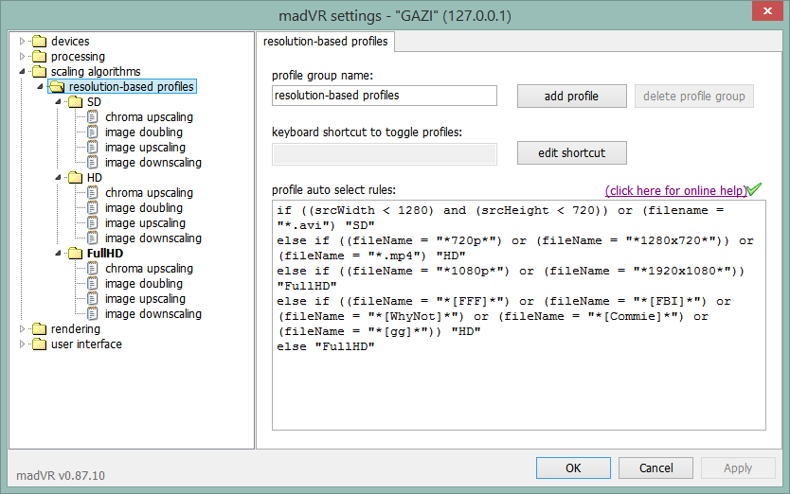Click the scaling algorithms folder icon
The image size is (790, 494).
[39, 72]
